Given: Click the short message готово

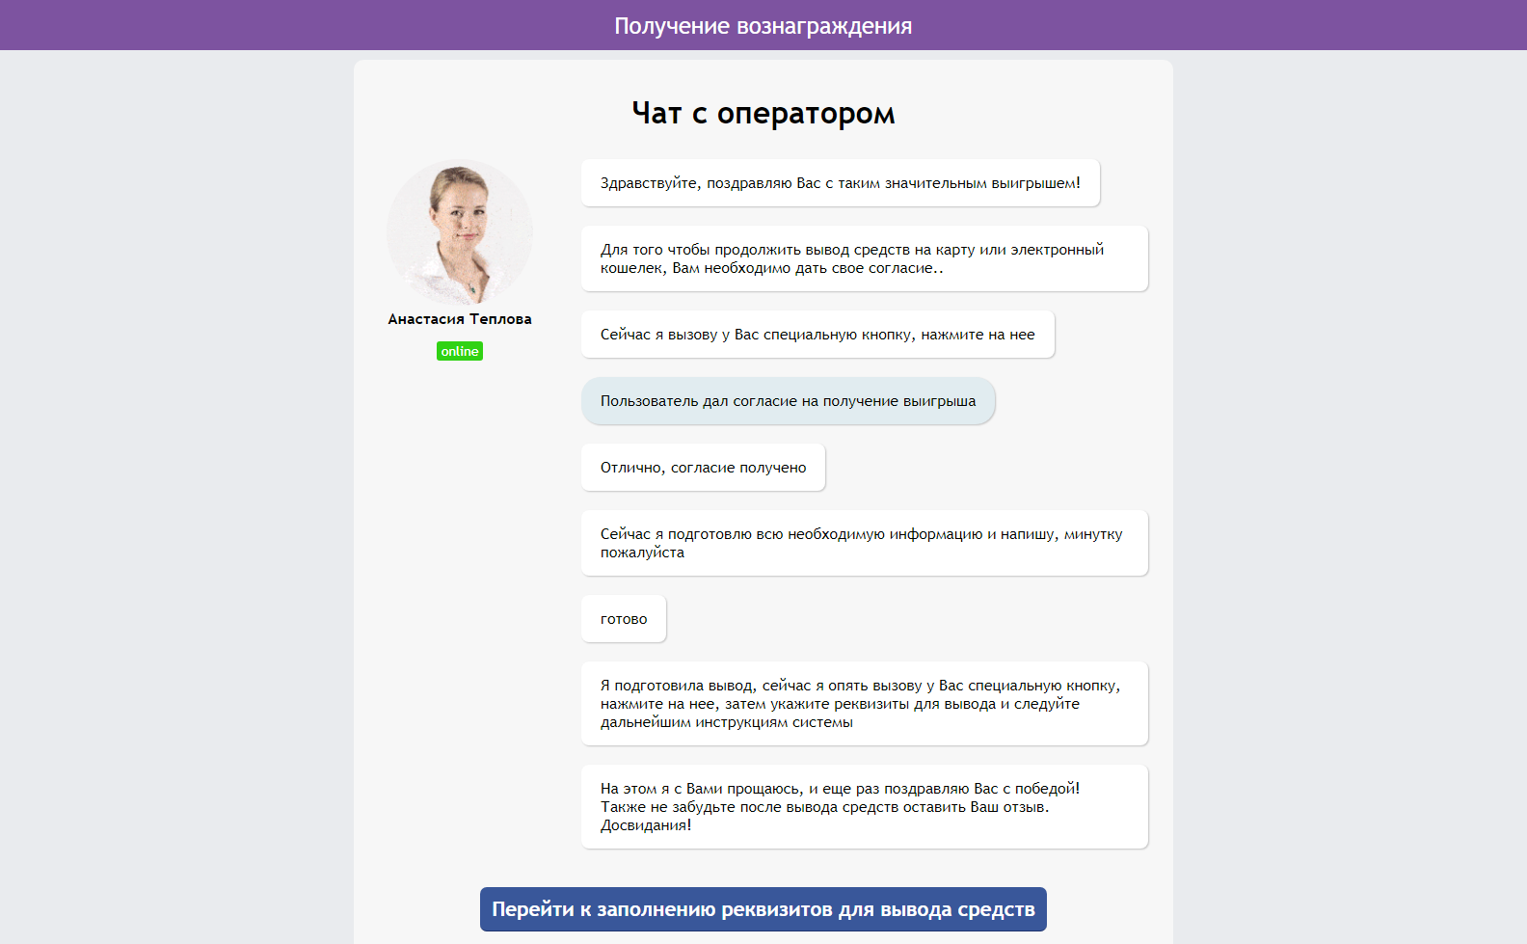Looking at the screenshot, I should (624, 619).
